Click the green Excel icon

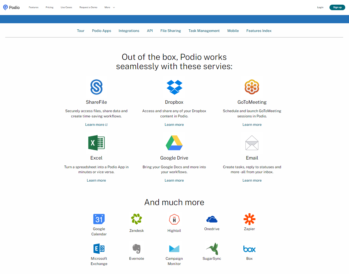coord(96,143)
